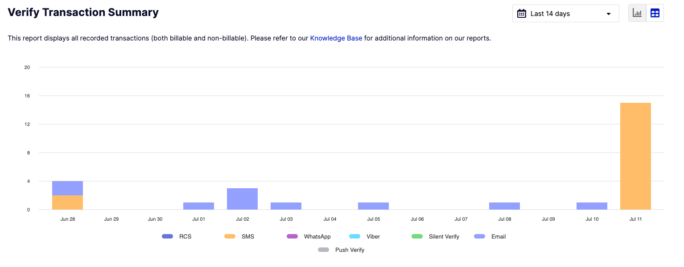Click the Jul 04 axis label
This screenshot has height=267, width=684.
click(x=330, y=219)
